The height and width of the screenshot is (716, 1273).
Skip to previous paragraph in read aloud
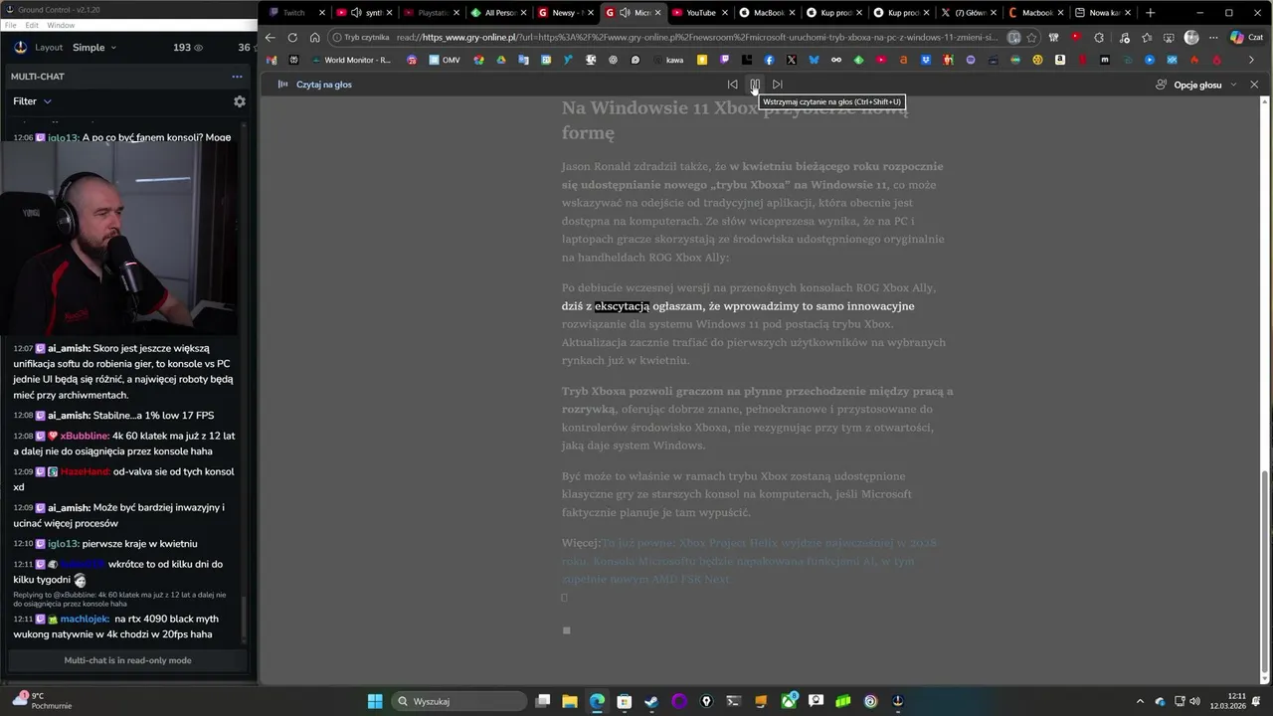[x=732, y=85]
